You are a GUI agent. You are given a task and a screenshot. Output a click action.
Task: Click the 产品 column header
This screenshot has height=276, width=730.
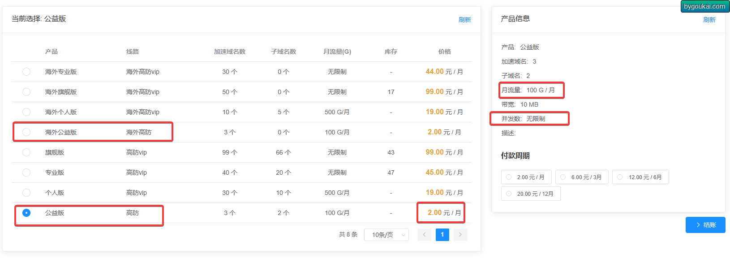52,52
